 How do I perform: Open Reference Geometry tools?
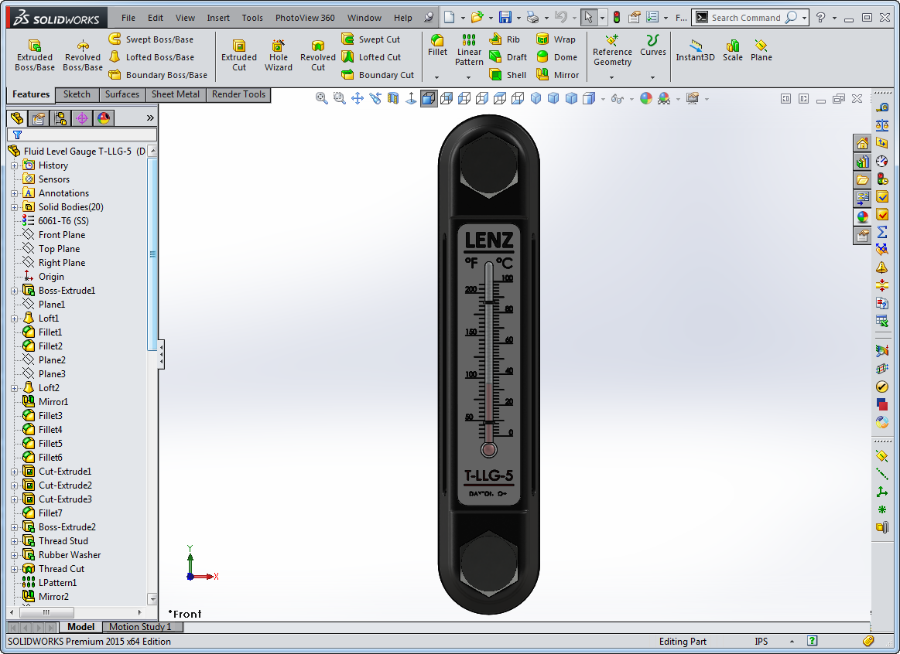[x=612, y=50]
